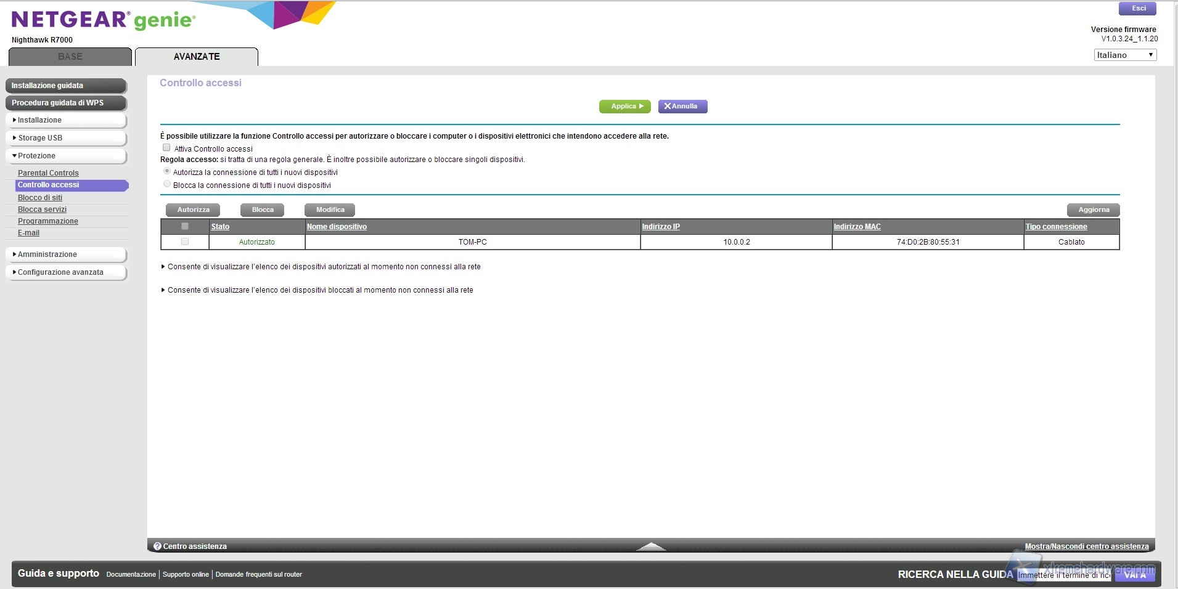Click the Aggiorna refresh button
This screenshot has width=1178, height=589.
[x=1093, y=210]
